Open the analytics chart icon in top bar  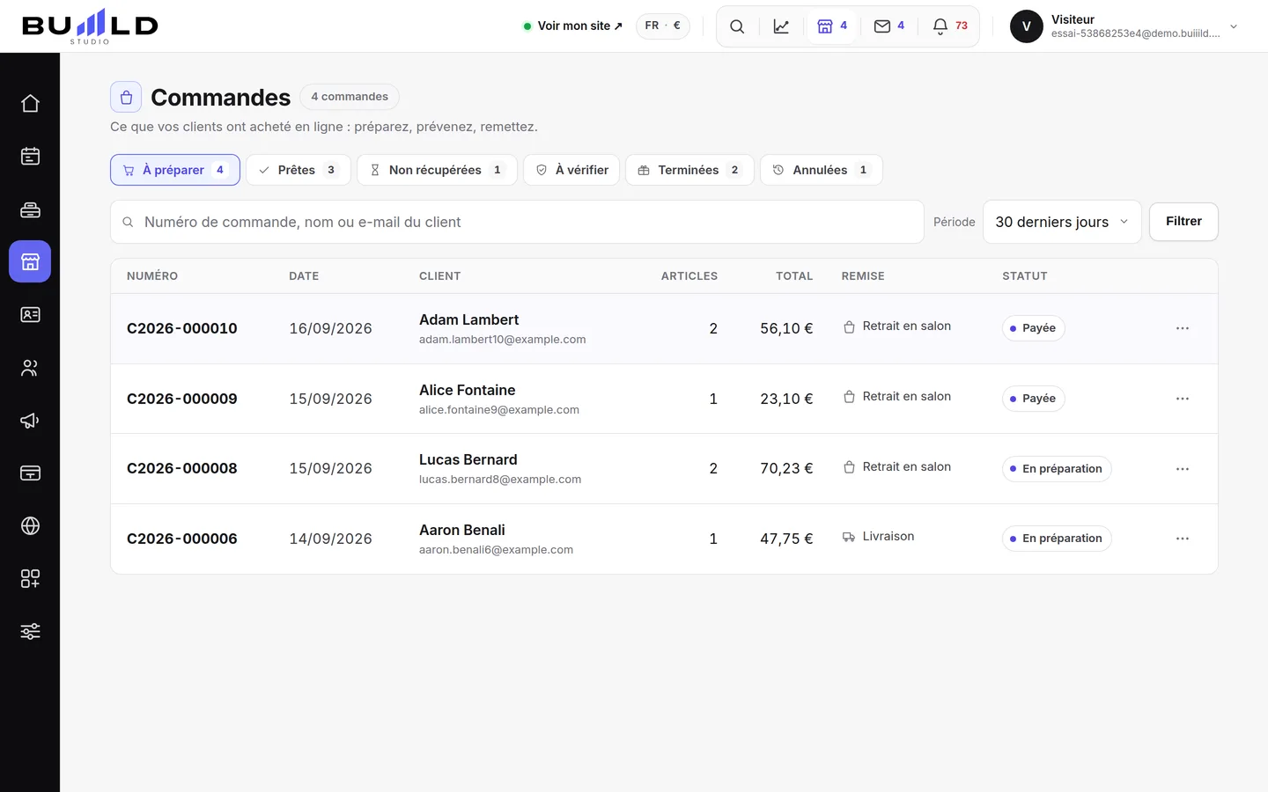pyautogui.click(x=781, y=26)
